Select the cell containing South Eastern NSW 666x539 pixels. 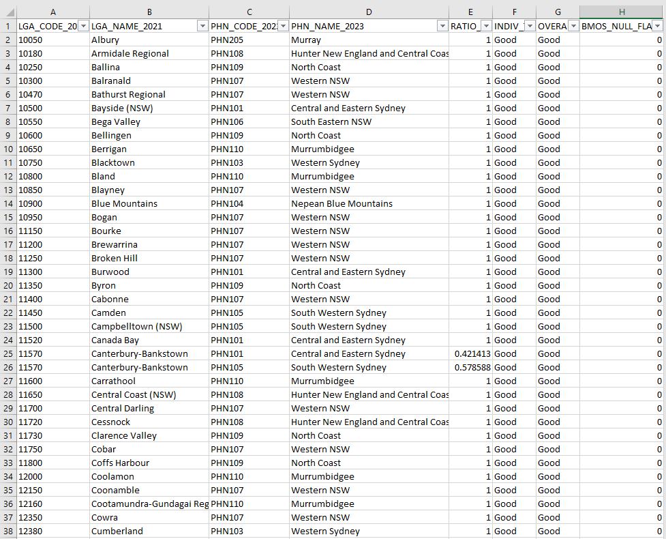369,121
